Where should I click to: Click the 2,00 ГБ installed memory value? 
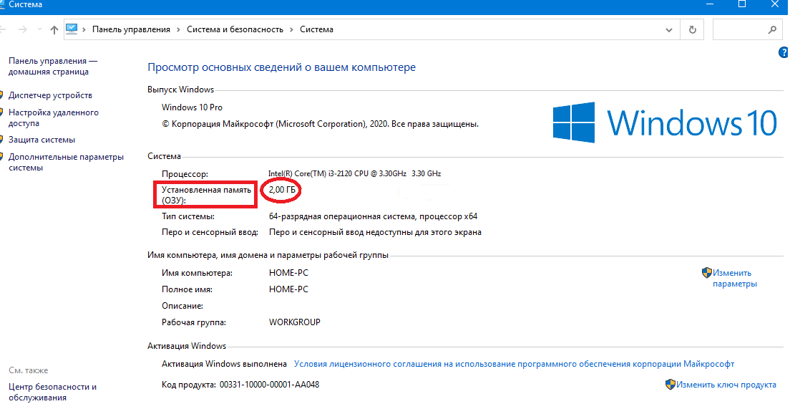282,190
